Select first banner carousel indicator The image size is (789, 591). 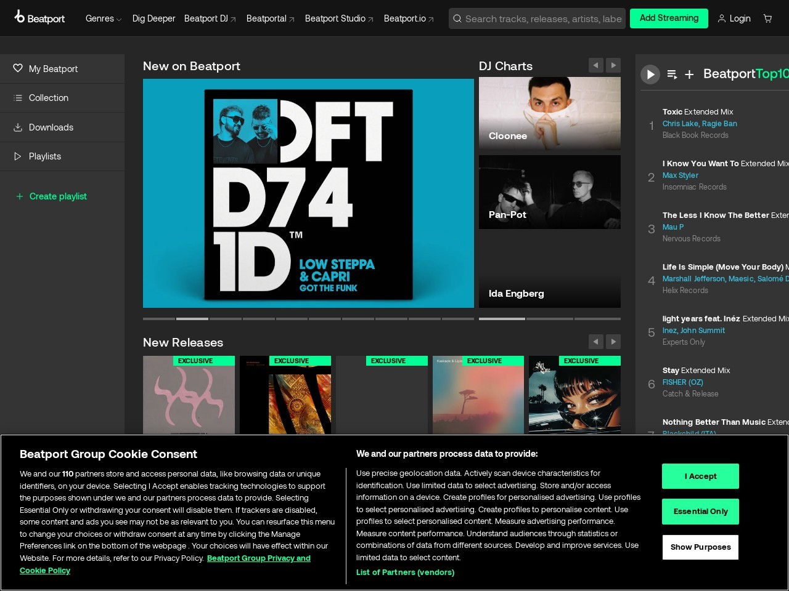tap(159, 319)
